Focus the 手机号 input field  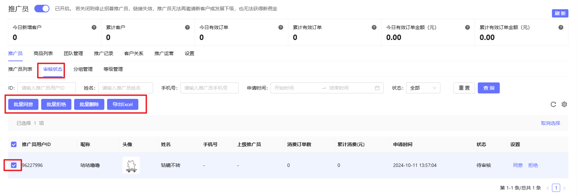(209, 88)
